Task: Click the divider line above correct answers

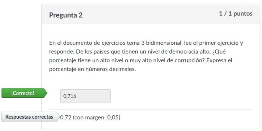Action: pos(151,110)
